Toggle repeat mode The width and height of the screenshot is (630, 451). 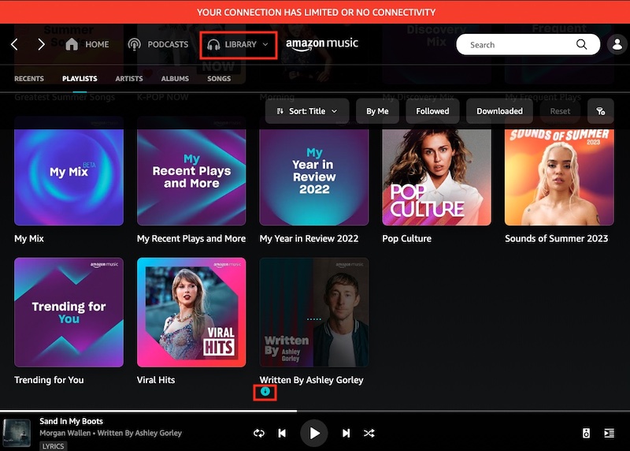(258, 433)
